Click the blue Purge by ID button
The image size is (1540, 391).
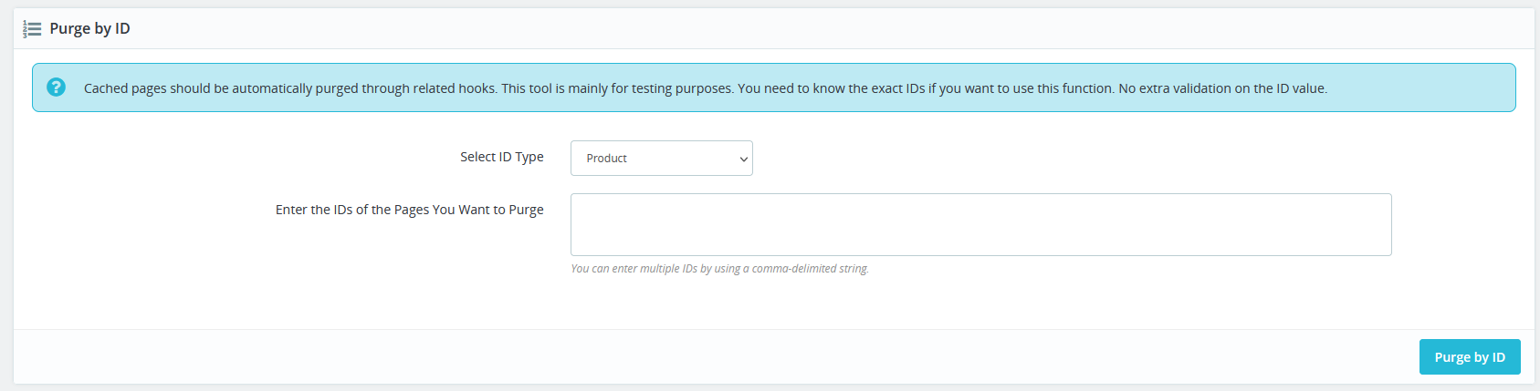(1470, 356)
